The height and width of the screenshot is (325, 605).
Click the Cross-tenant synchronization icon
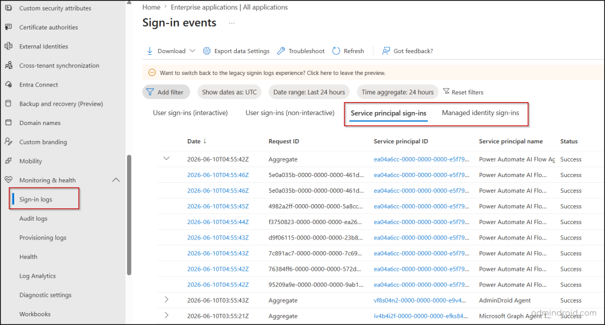[x=8, y=65]
